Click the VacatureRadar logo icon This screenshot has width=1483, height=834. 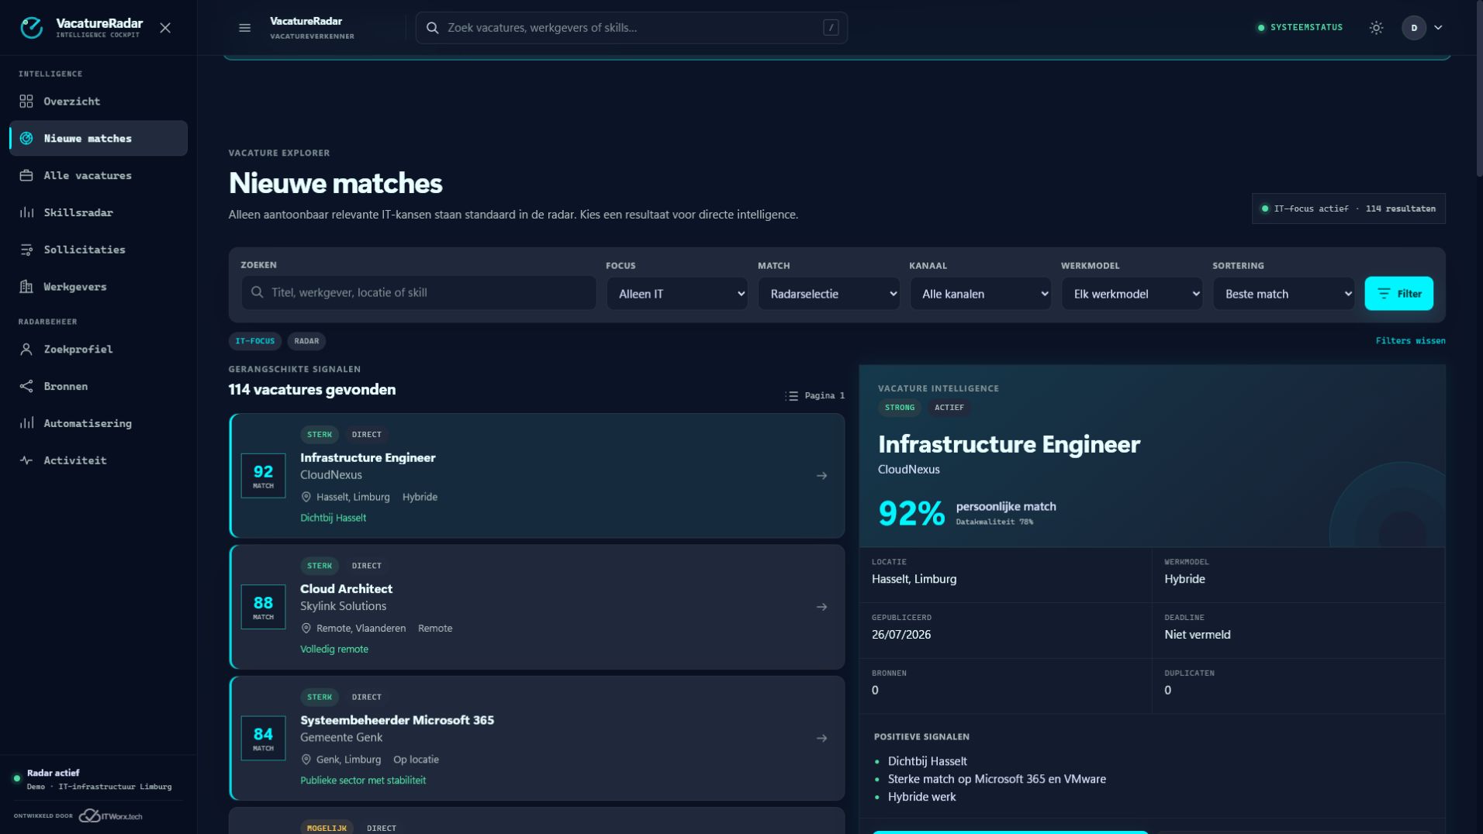click(x=32, y=28)
